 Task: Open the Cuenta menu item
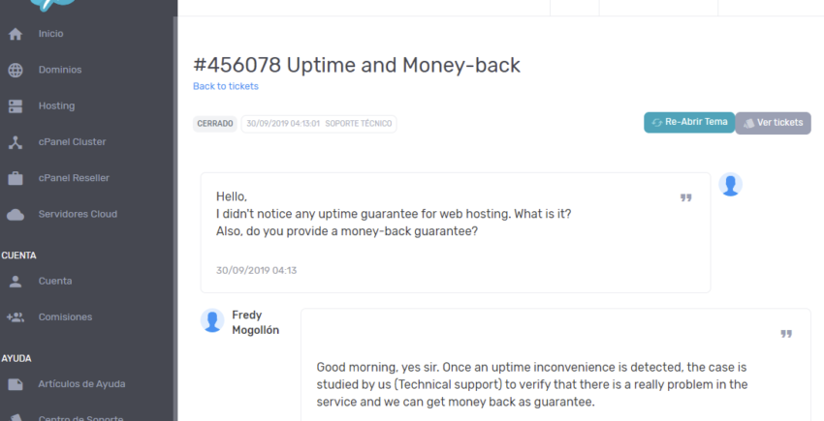pos(55,281)
